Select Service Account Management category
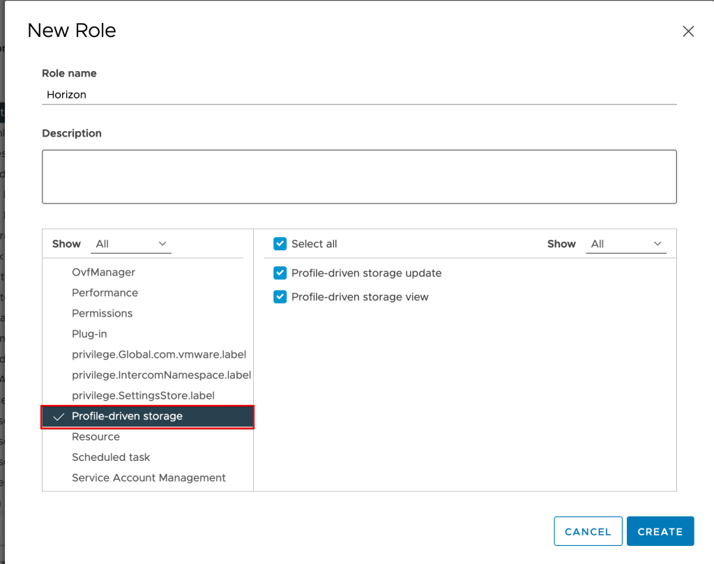Viewport: 714px width, 564px height. (x=149, y=478)
